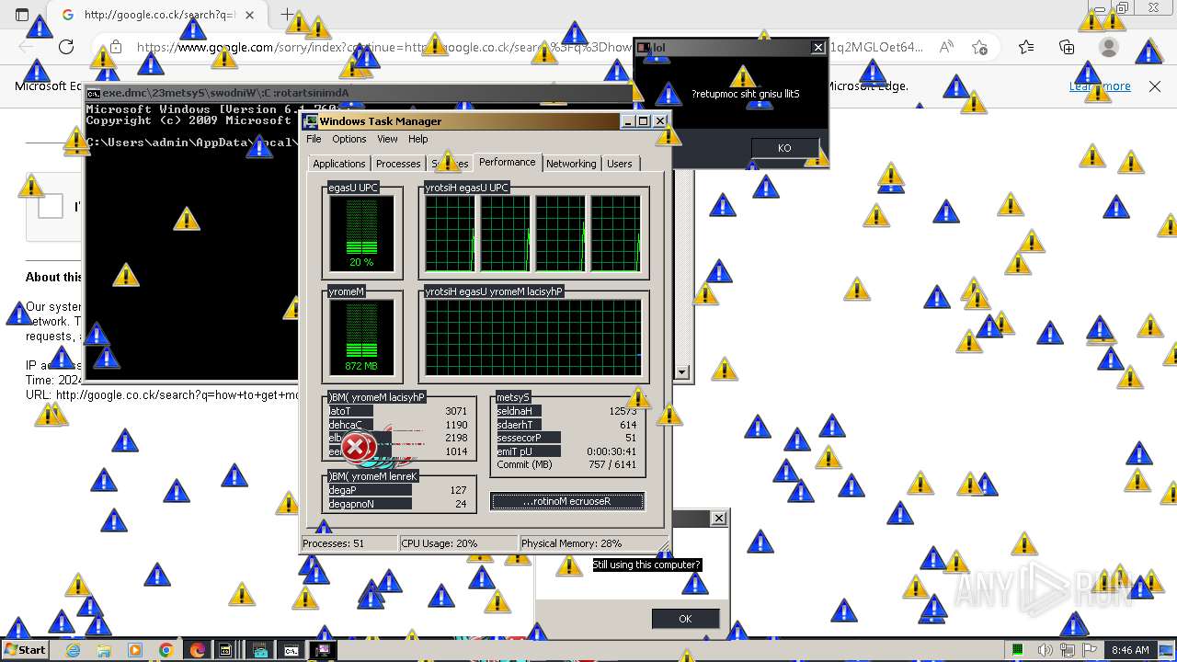Click the 8:46 AM taskbar clock
This screenshot has width=1177, height=662.
tap(1130, 650)
